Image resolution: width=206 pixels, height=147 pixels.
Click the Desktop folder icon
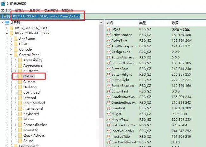pos(20,87)
